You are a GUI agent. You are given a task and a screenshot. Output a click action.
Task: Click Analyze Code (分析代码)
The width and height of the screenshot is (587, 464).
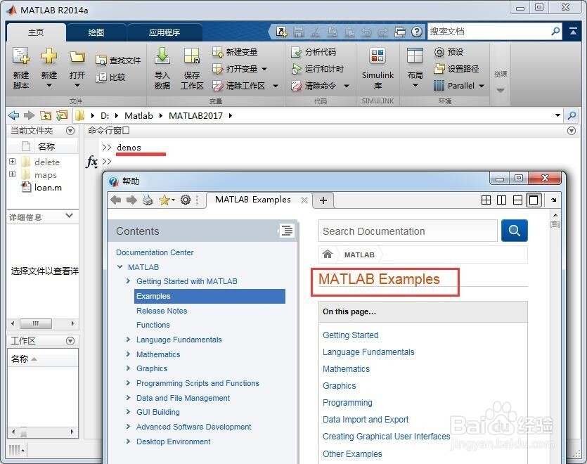point(314,52)
